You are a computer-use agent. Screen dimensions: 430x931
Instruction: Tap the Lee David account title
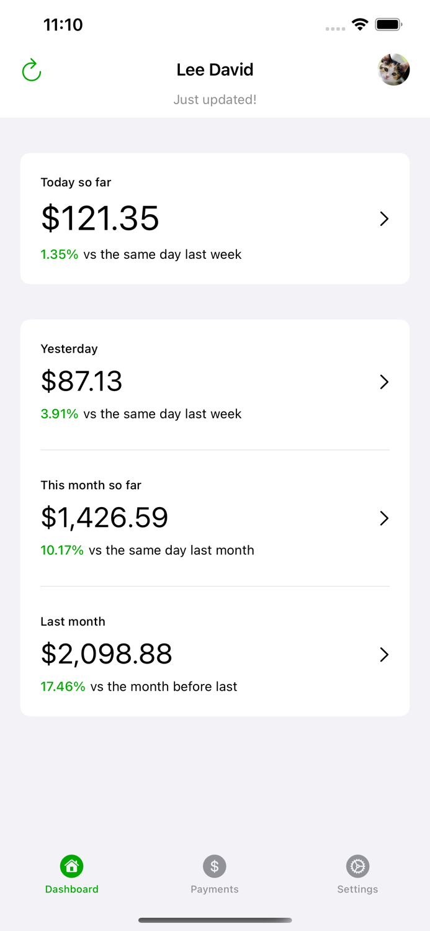(x=215, y=70)
